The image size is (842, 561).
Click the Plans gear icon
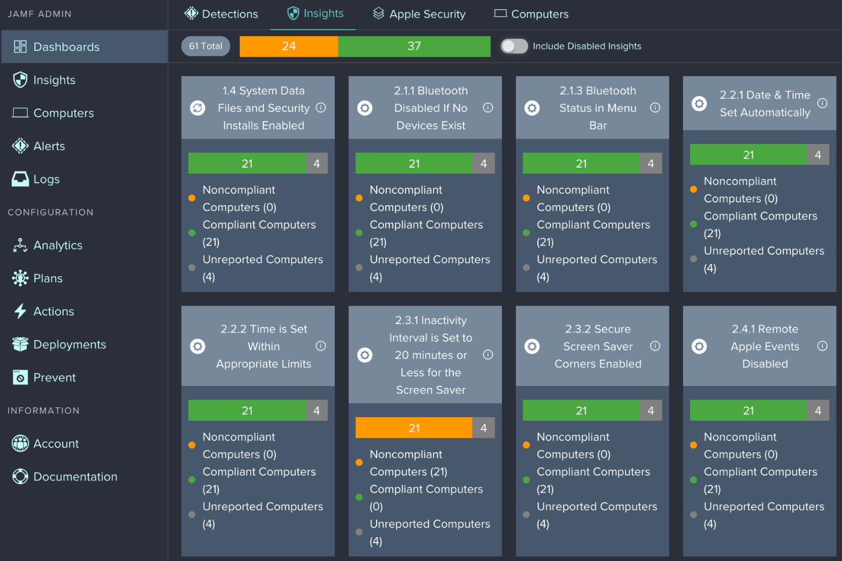20,279
